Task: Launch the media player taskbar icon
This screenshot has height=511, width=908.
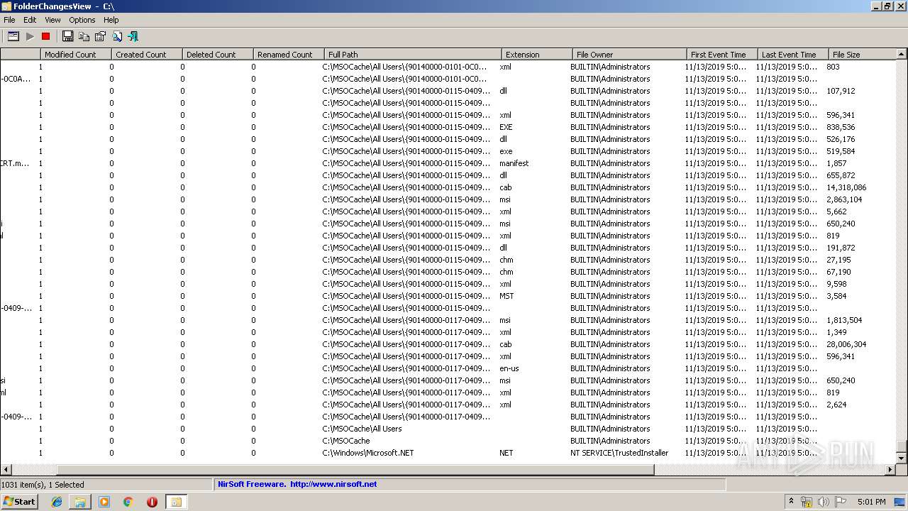Action: [x=104, y=502]
